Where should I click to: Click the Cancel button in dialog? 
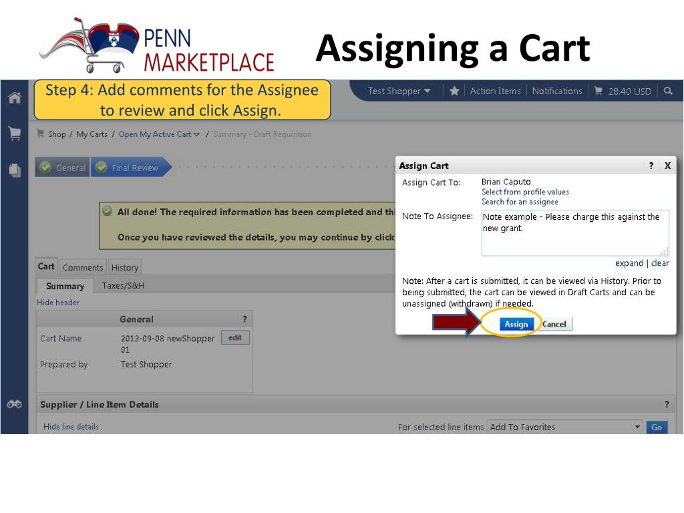click(x=554, y=324)
